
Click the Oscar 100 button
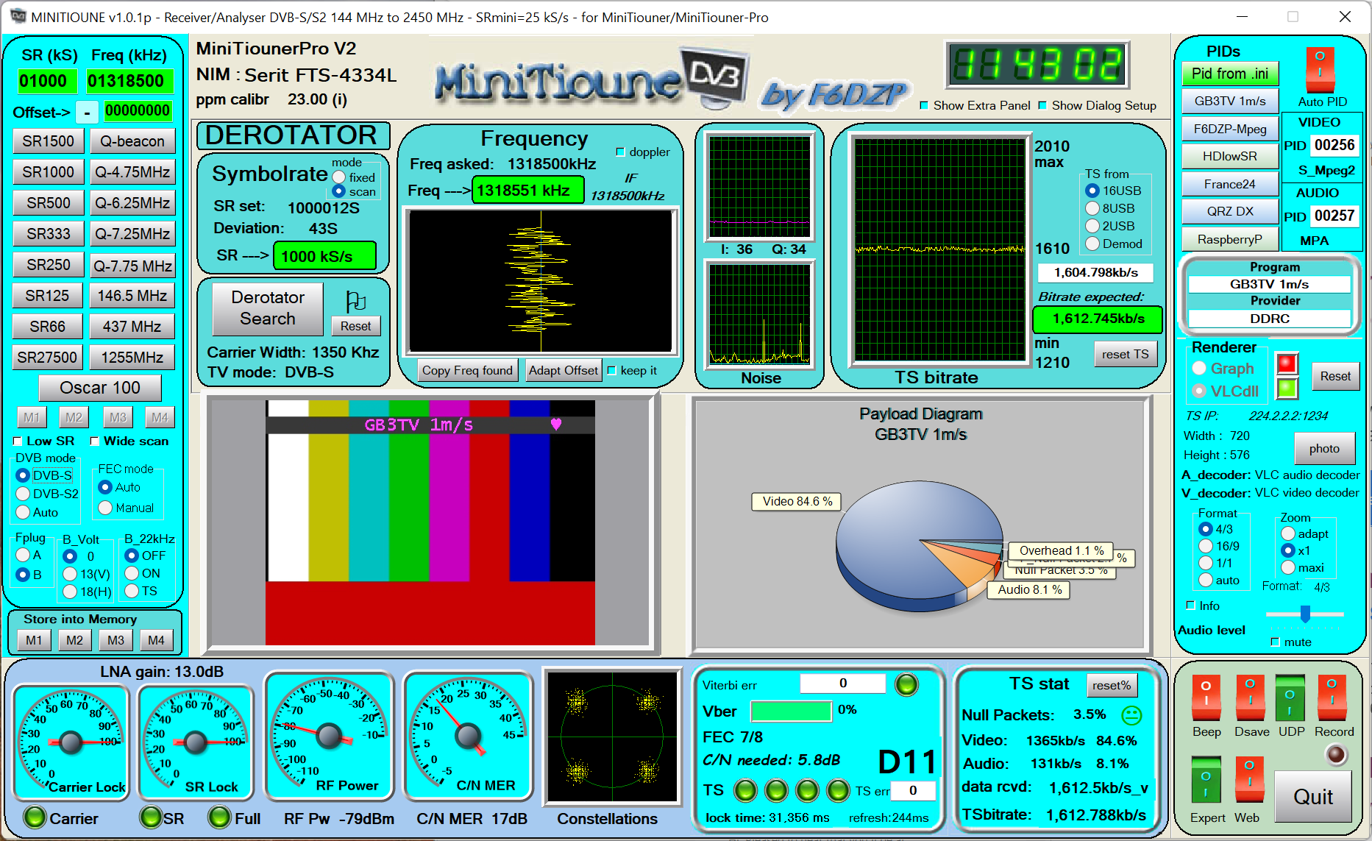(100, 388)
